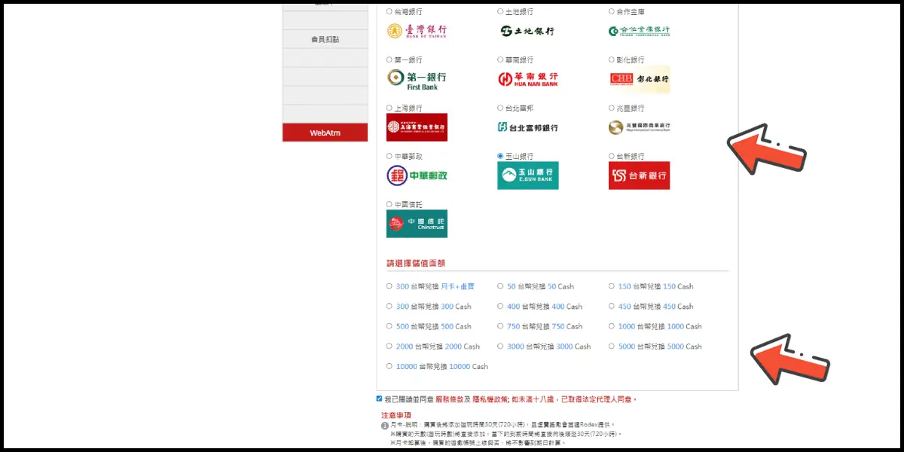
Task: Open the 隱私權政策 privacy policy link
Action: point(489,399)
